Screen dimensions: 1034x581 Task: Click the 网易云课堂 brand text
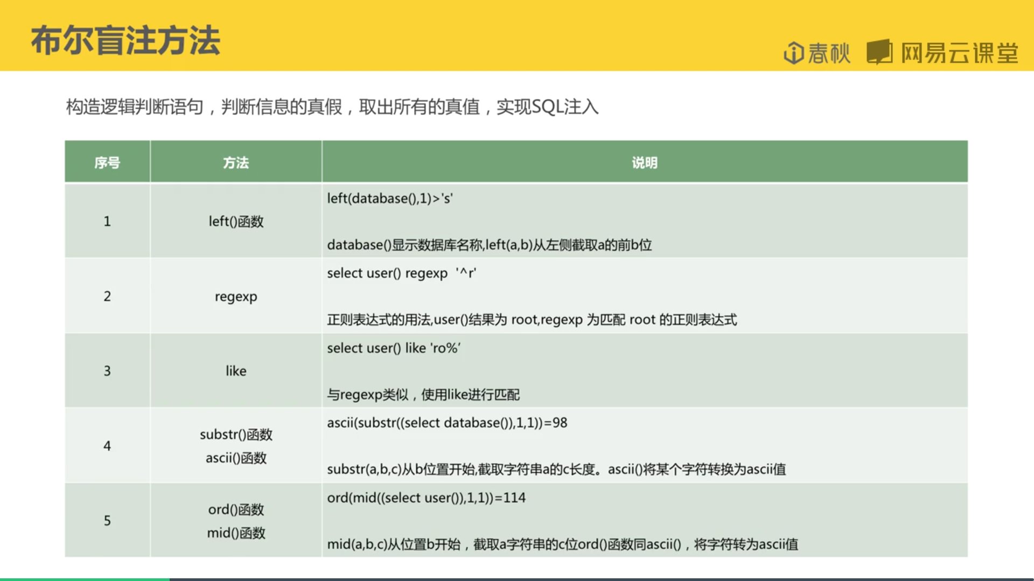point(959,53)
